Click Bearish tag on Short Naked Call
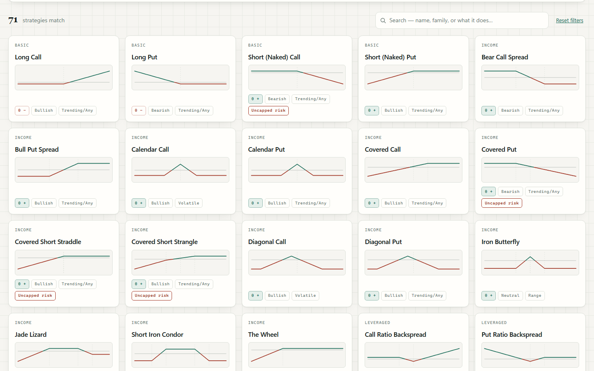594x371 pixels. tap(277, 99)
